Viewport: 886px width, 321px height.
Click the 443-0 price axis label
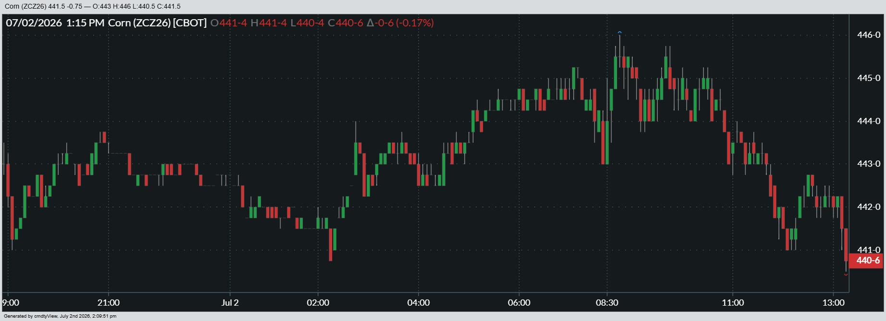(869, 164)
